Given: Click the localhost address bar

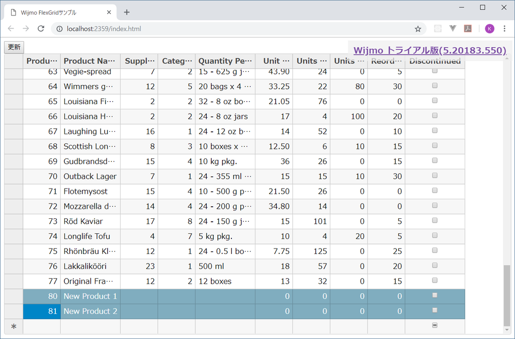Looking at the screenshot, I should coord(240,29).
